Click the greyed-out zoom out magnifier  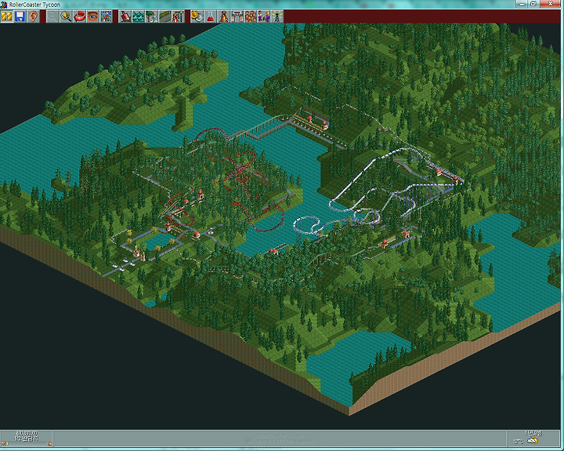52,16
